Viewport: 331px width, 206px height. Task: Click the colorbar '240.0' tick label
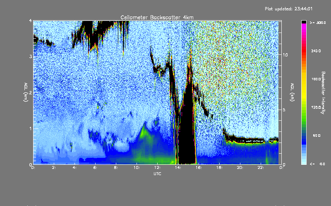coord(316,51)
